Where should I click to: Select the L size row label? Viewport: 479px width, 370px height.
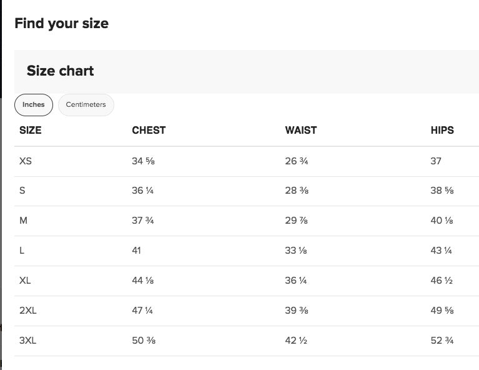(x=22, y=251)
